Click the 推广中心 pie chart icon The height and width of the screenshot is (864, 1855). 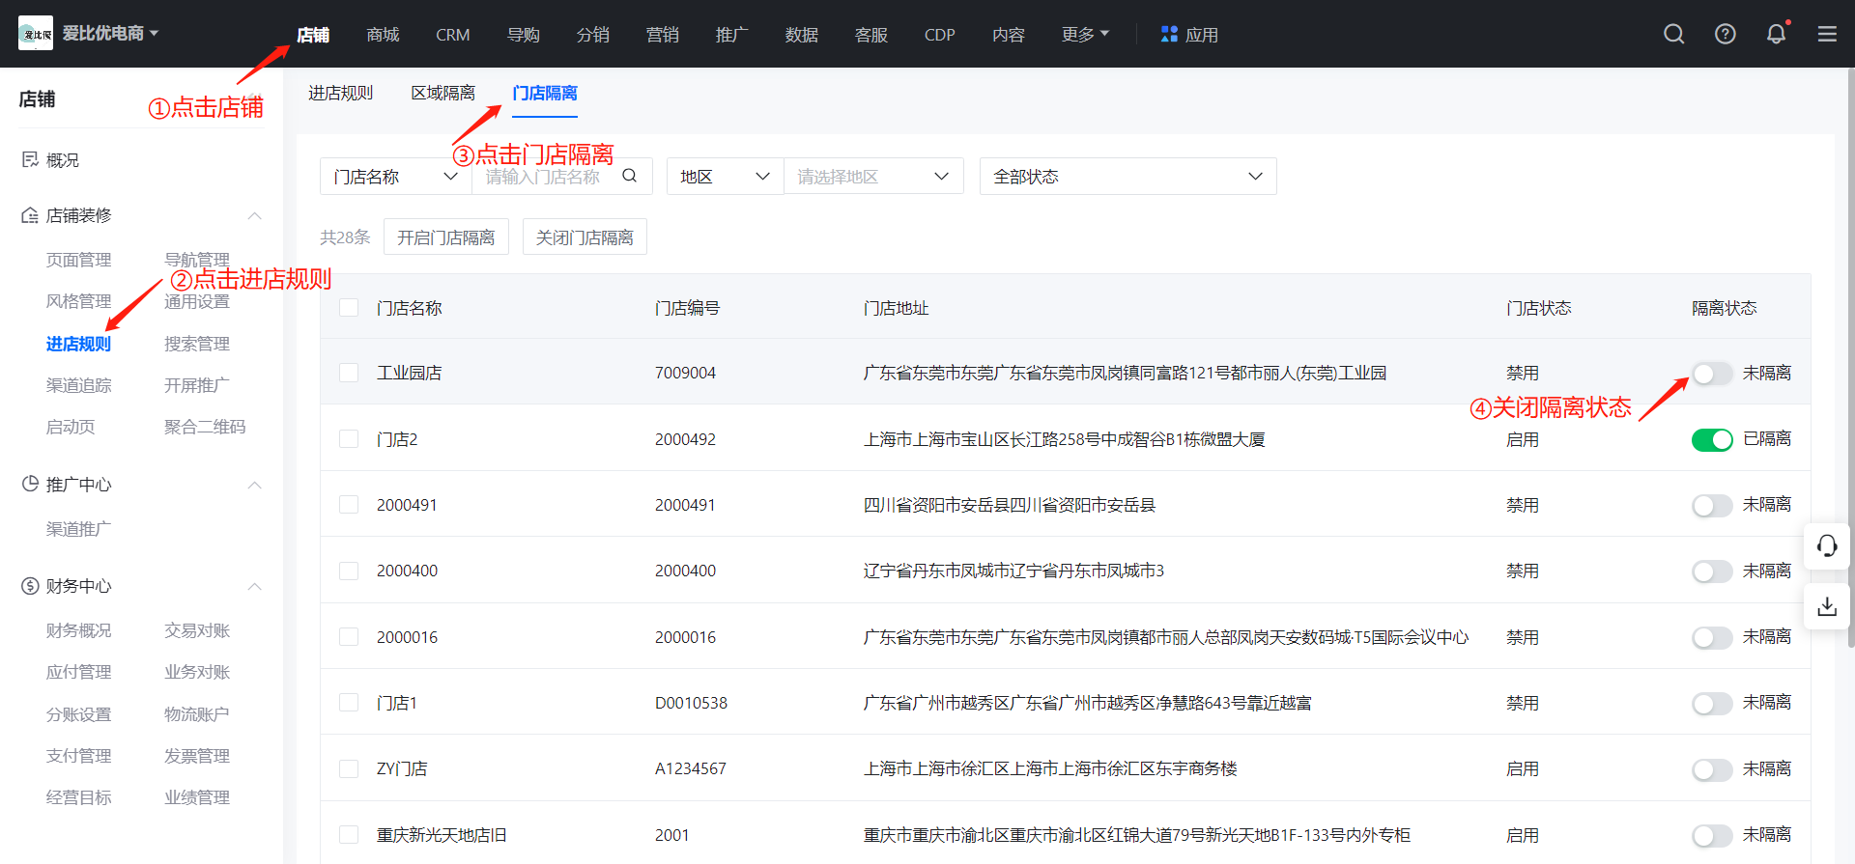(30, 484)
